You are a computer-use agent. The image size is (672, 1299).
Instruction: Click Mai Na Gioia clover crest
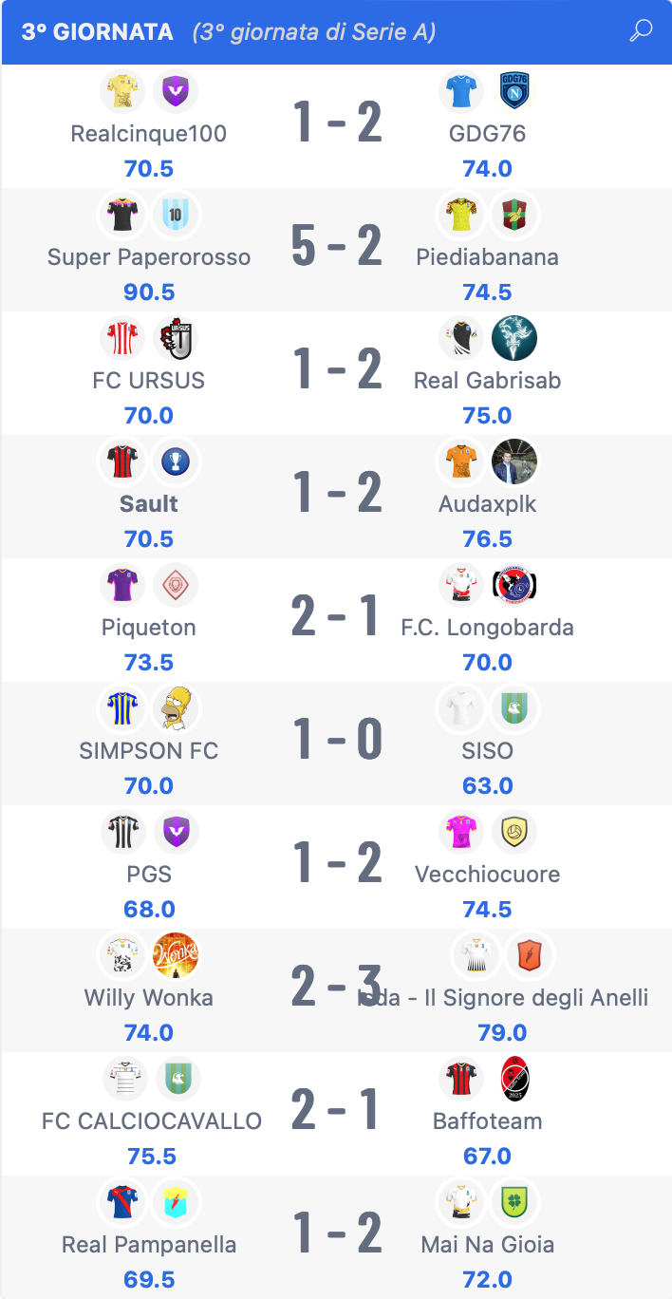click(514, 1202)
